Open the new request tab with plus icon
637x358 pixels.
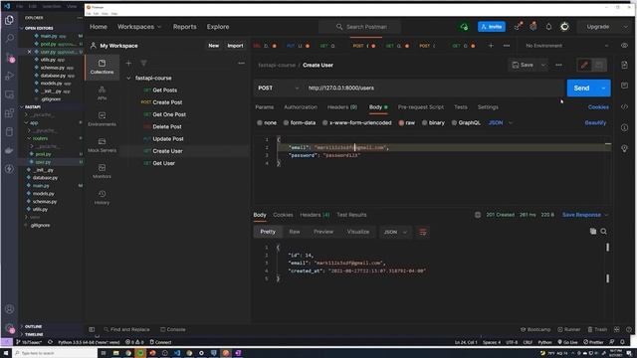(x=491, y=46)
